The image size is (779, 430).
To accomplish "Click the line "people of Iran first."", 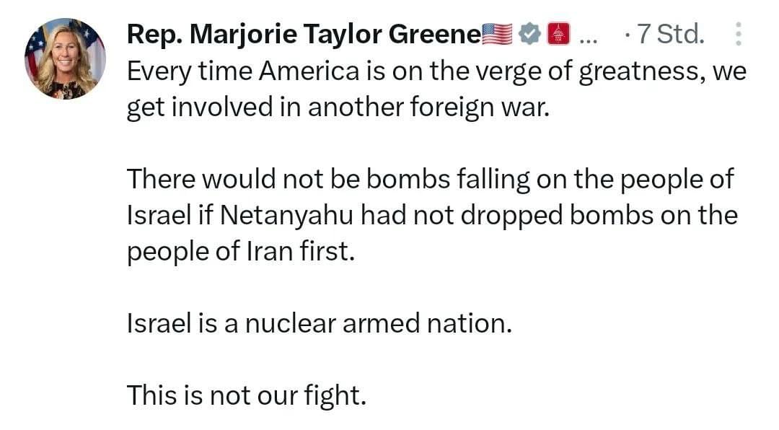I will [241, 252].
